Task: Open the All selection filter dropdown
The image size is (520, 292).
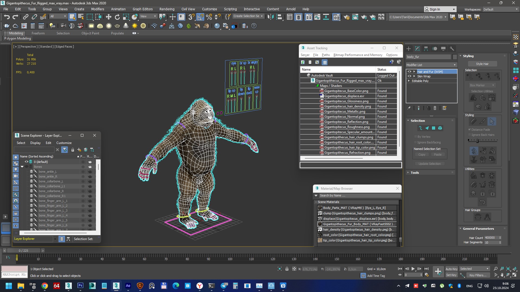Action: coord(58,16)
